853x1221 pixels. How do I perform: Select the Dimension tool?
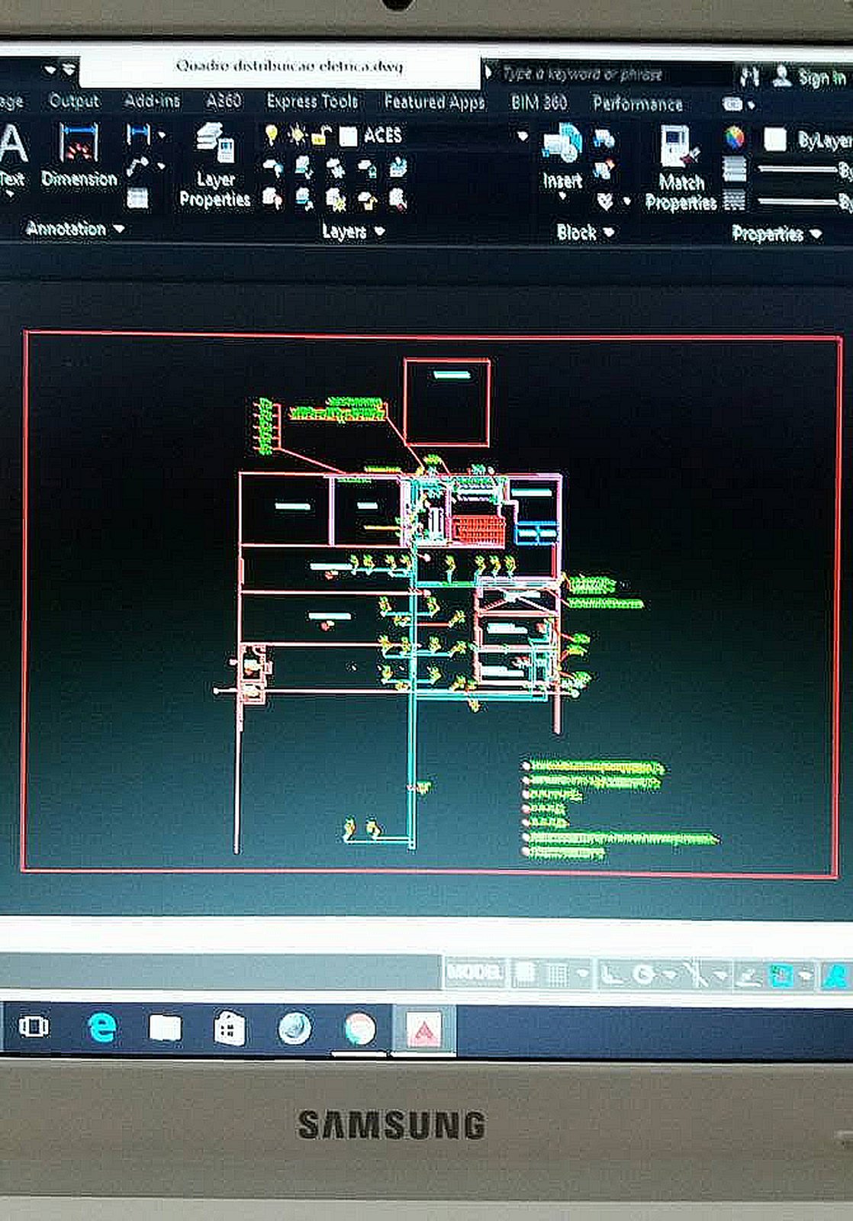point(79,155)
